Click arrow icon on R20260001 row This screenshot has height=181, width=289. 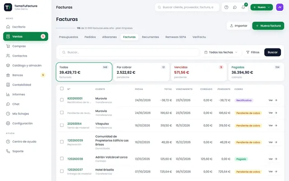coord(276,100)
